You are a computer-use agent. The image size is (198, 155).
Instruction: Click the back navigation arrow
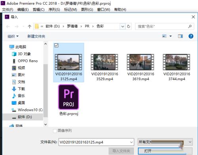(8, 26)
